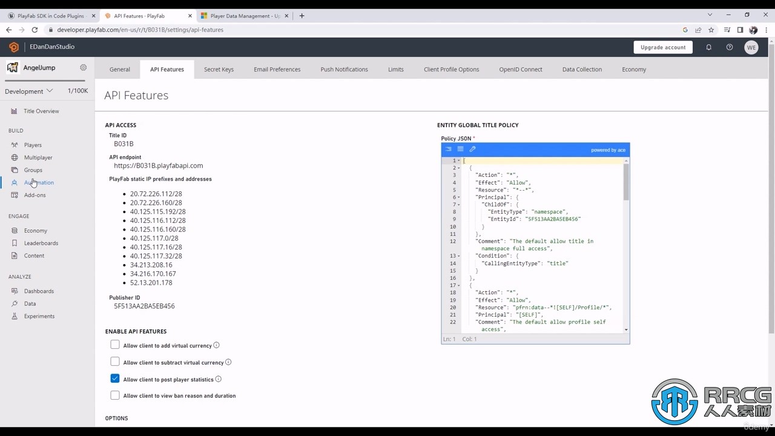
Task: Uncheck Allow client to post player statistics
Action: [115, 378]
